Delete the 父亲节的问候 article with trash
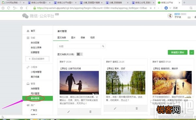This screenshot has width=196, height=120. 90,112
